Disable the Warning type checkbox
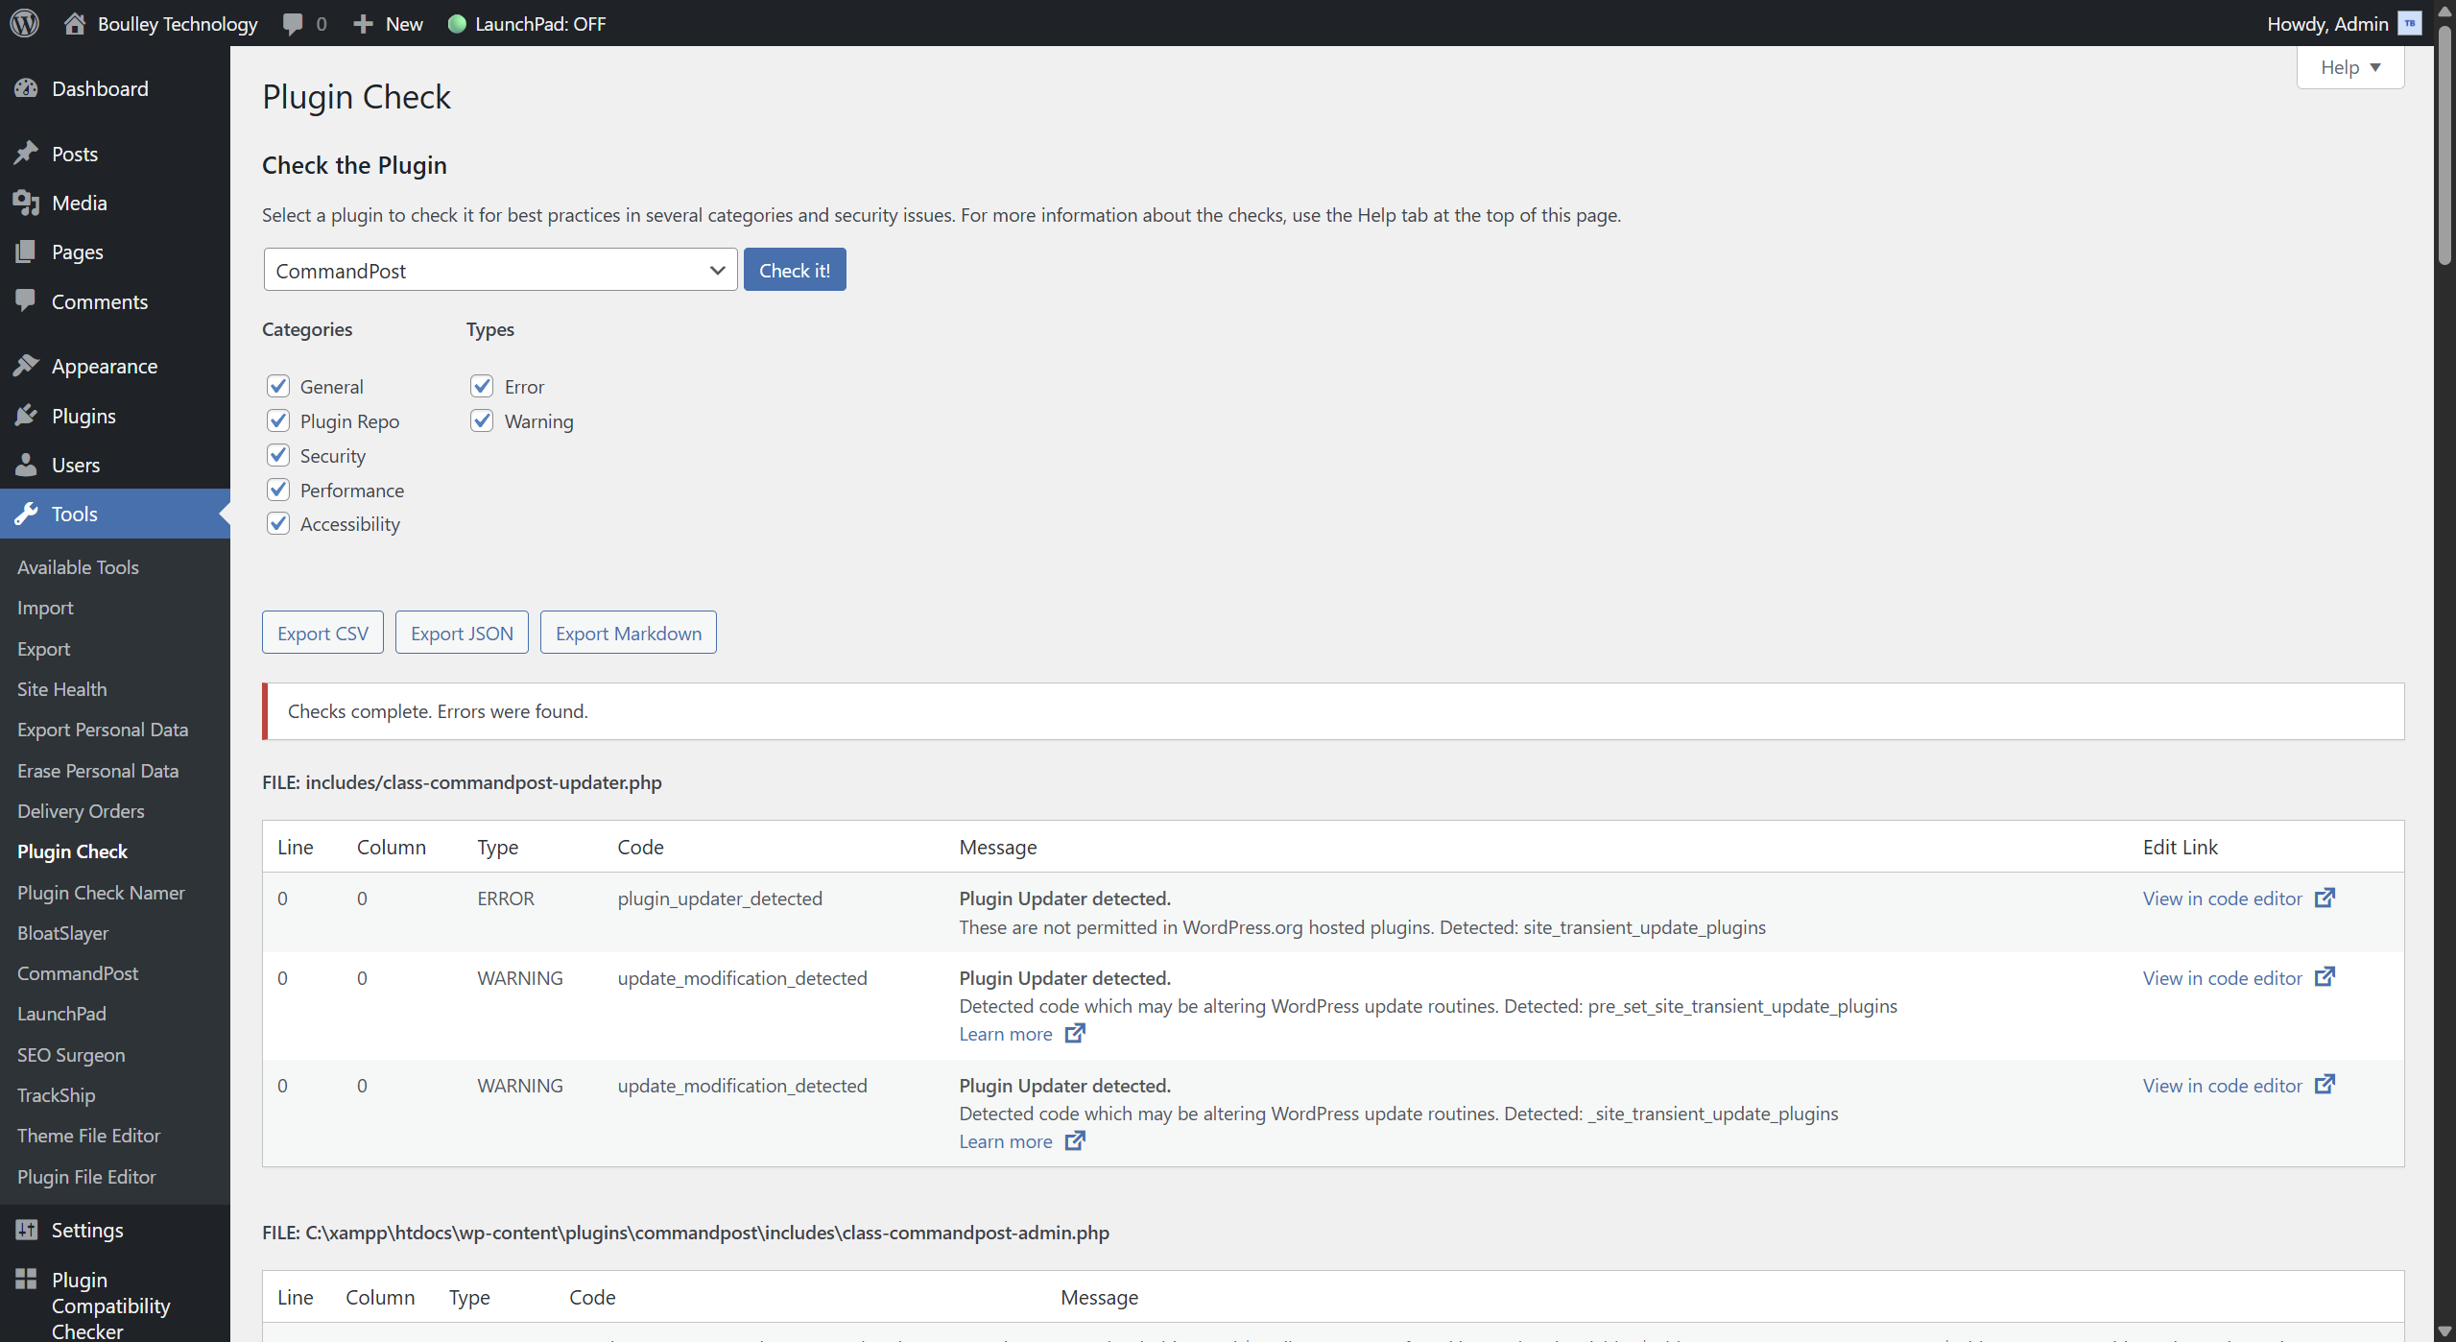Viewport: 2456px width, 1342px height. click(482, 420)
